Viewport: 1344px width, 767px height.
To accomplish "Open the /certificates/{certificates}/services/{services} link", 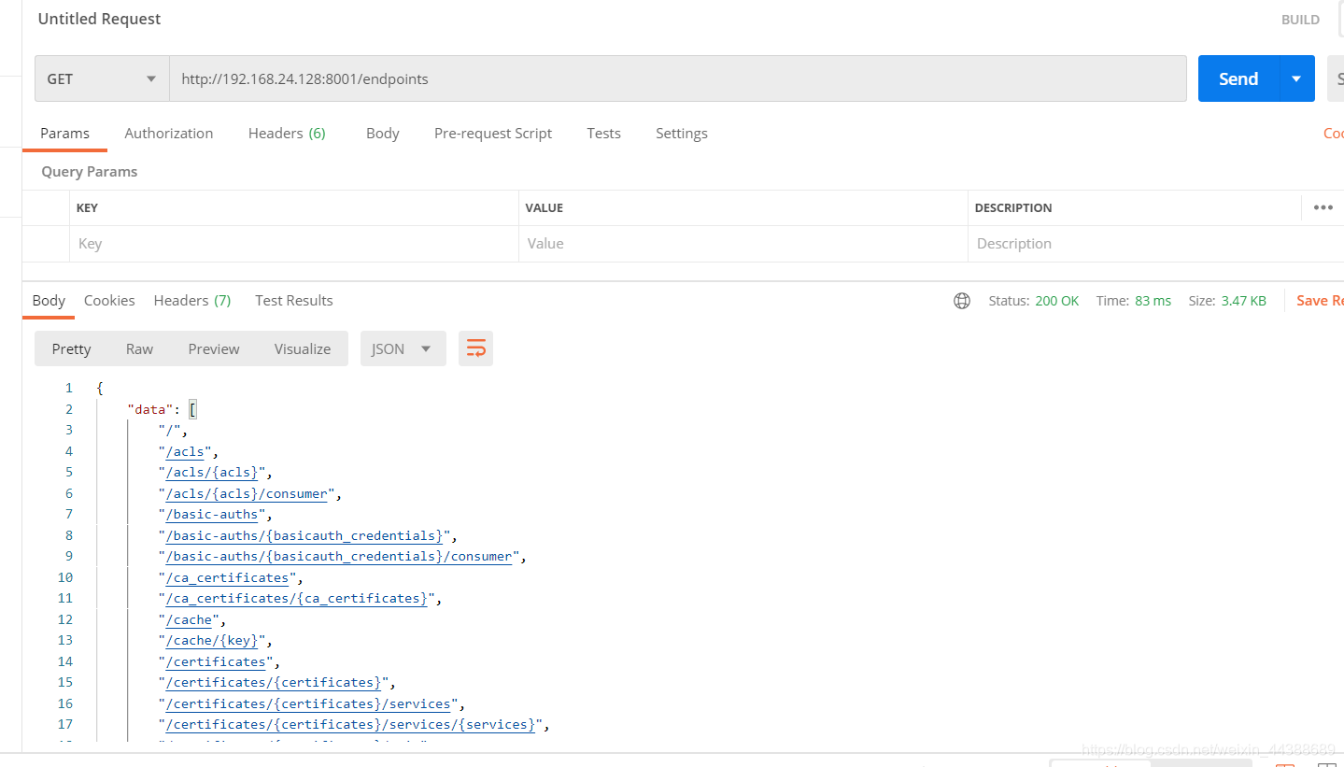I will coord(350,724).
